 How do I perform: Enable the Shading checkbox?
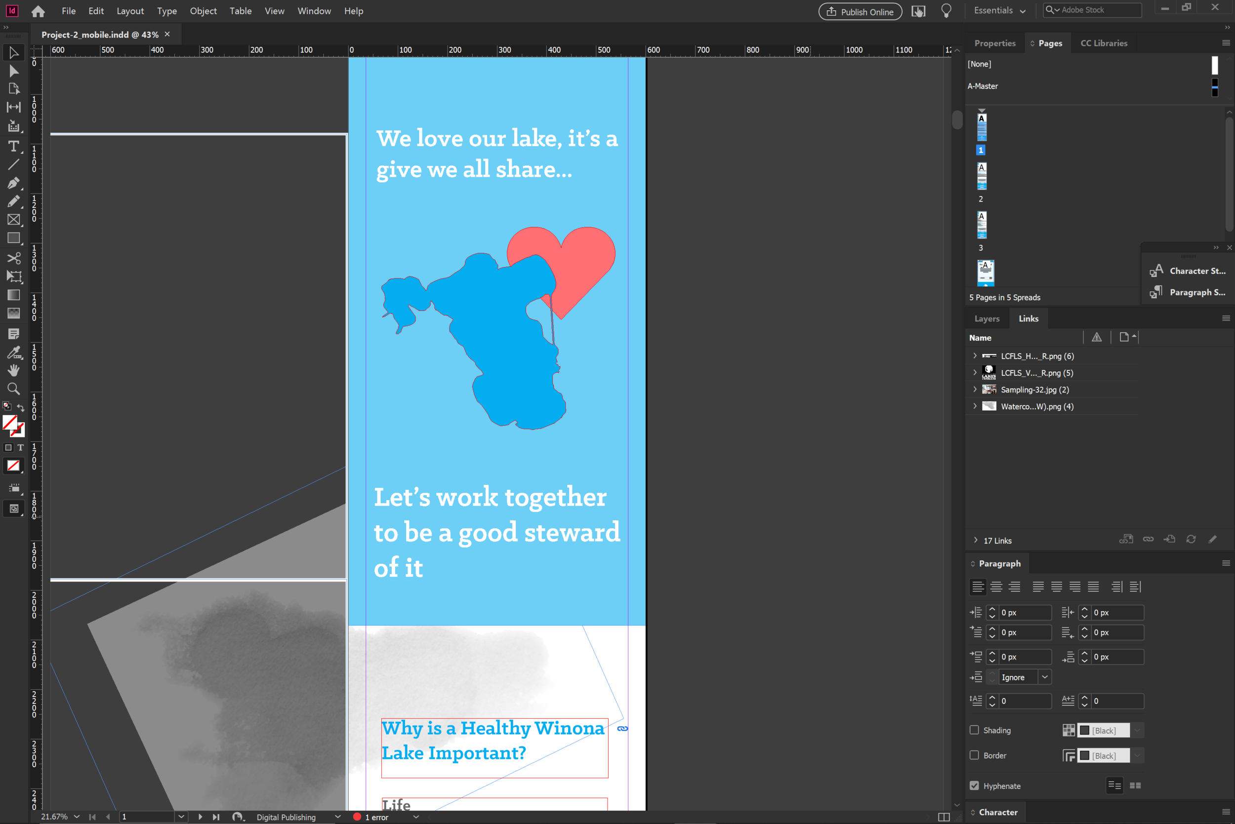(974, 730)
